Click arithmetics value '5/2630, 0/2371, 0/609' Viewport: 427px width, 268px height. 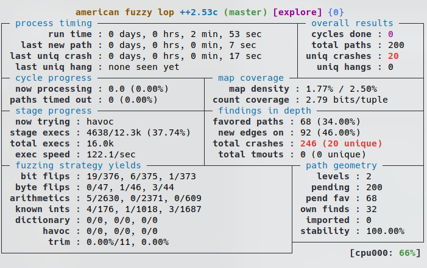point(144,198)
